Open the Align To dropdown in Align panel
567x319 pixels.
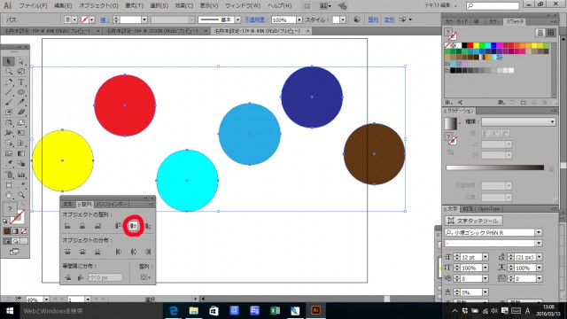pyautogui.click(x=145, y=277)
